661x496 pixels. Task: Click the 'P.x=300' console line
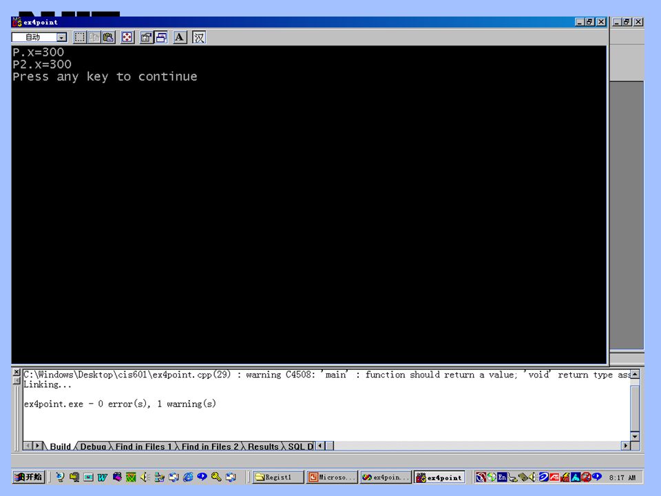39,52
